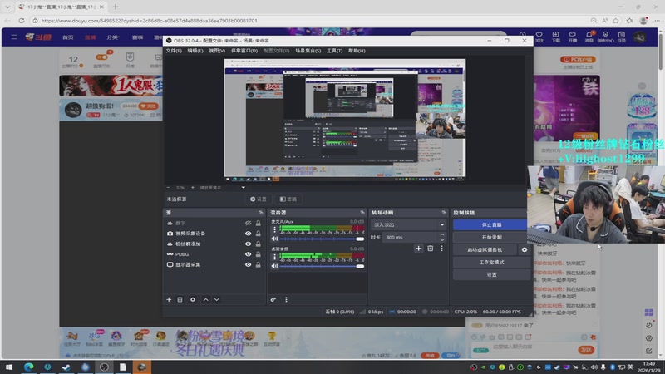The height and width of the screenshot is (374, 665).
Task: Open virtual camera settings gear
Action: click(525, 250)
